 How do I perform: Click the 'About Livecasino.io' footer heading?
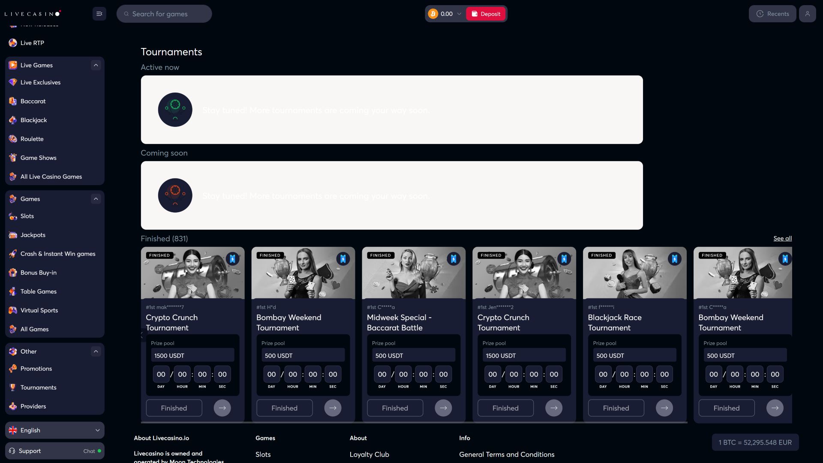click(x=161, y=438)
